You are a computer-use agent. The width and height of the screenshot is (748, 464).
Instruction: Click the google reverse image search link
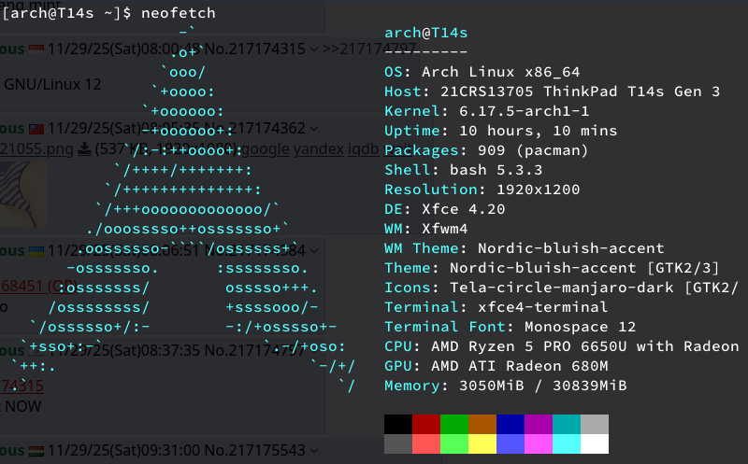click(266, 149)
